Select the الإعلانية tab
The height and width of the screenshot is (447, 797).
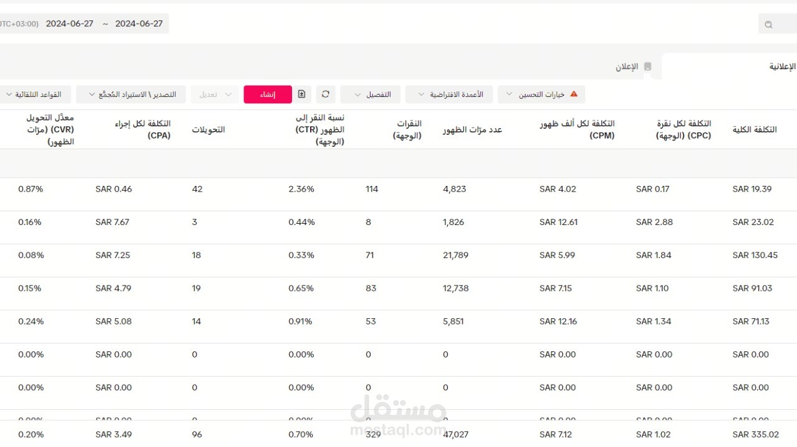point(783,67)
